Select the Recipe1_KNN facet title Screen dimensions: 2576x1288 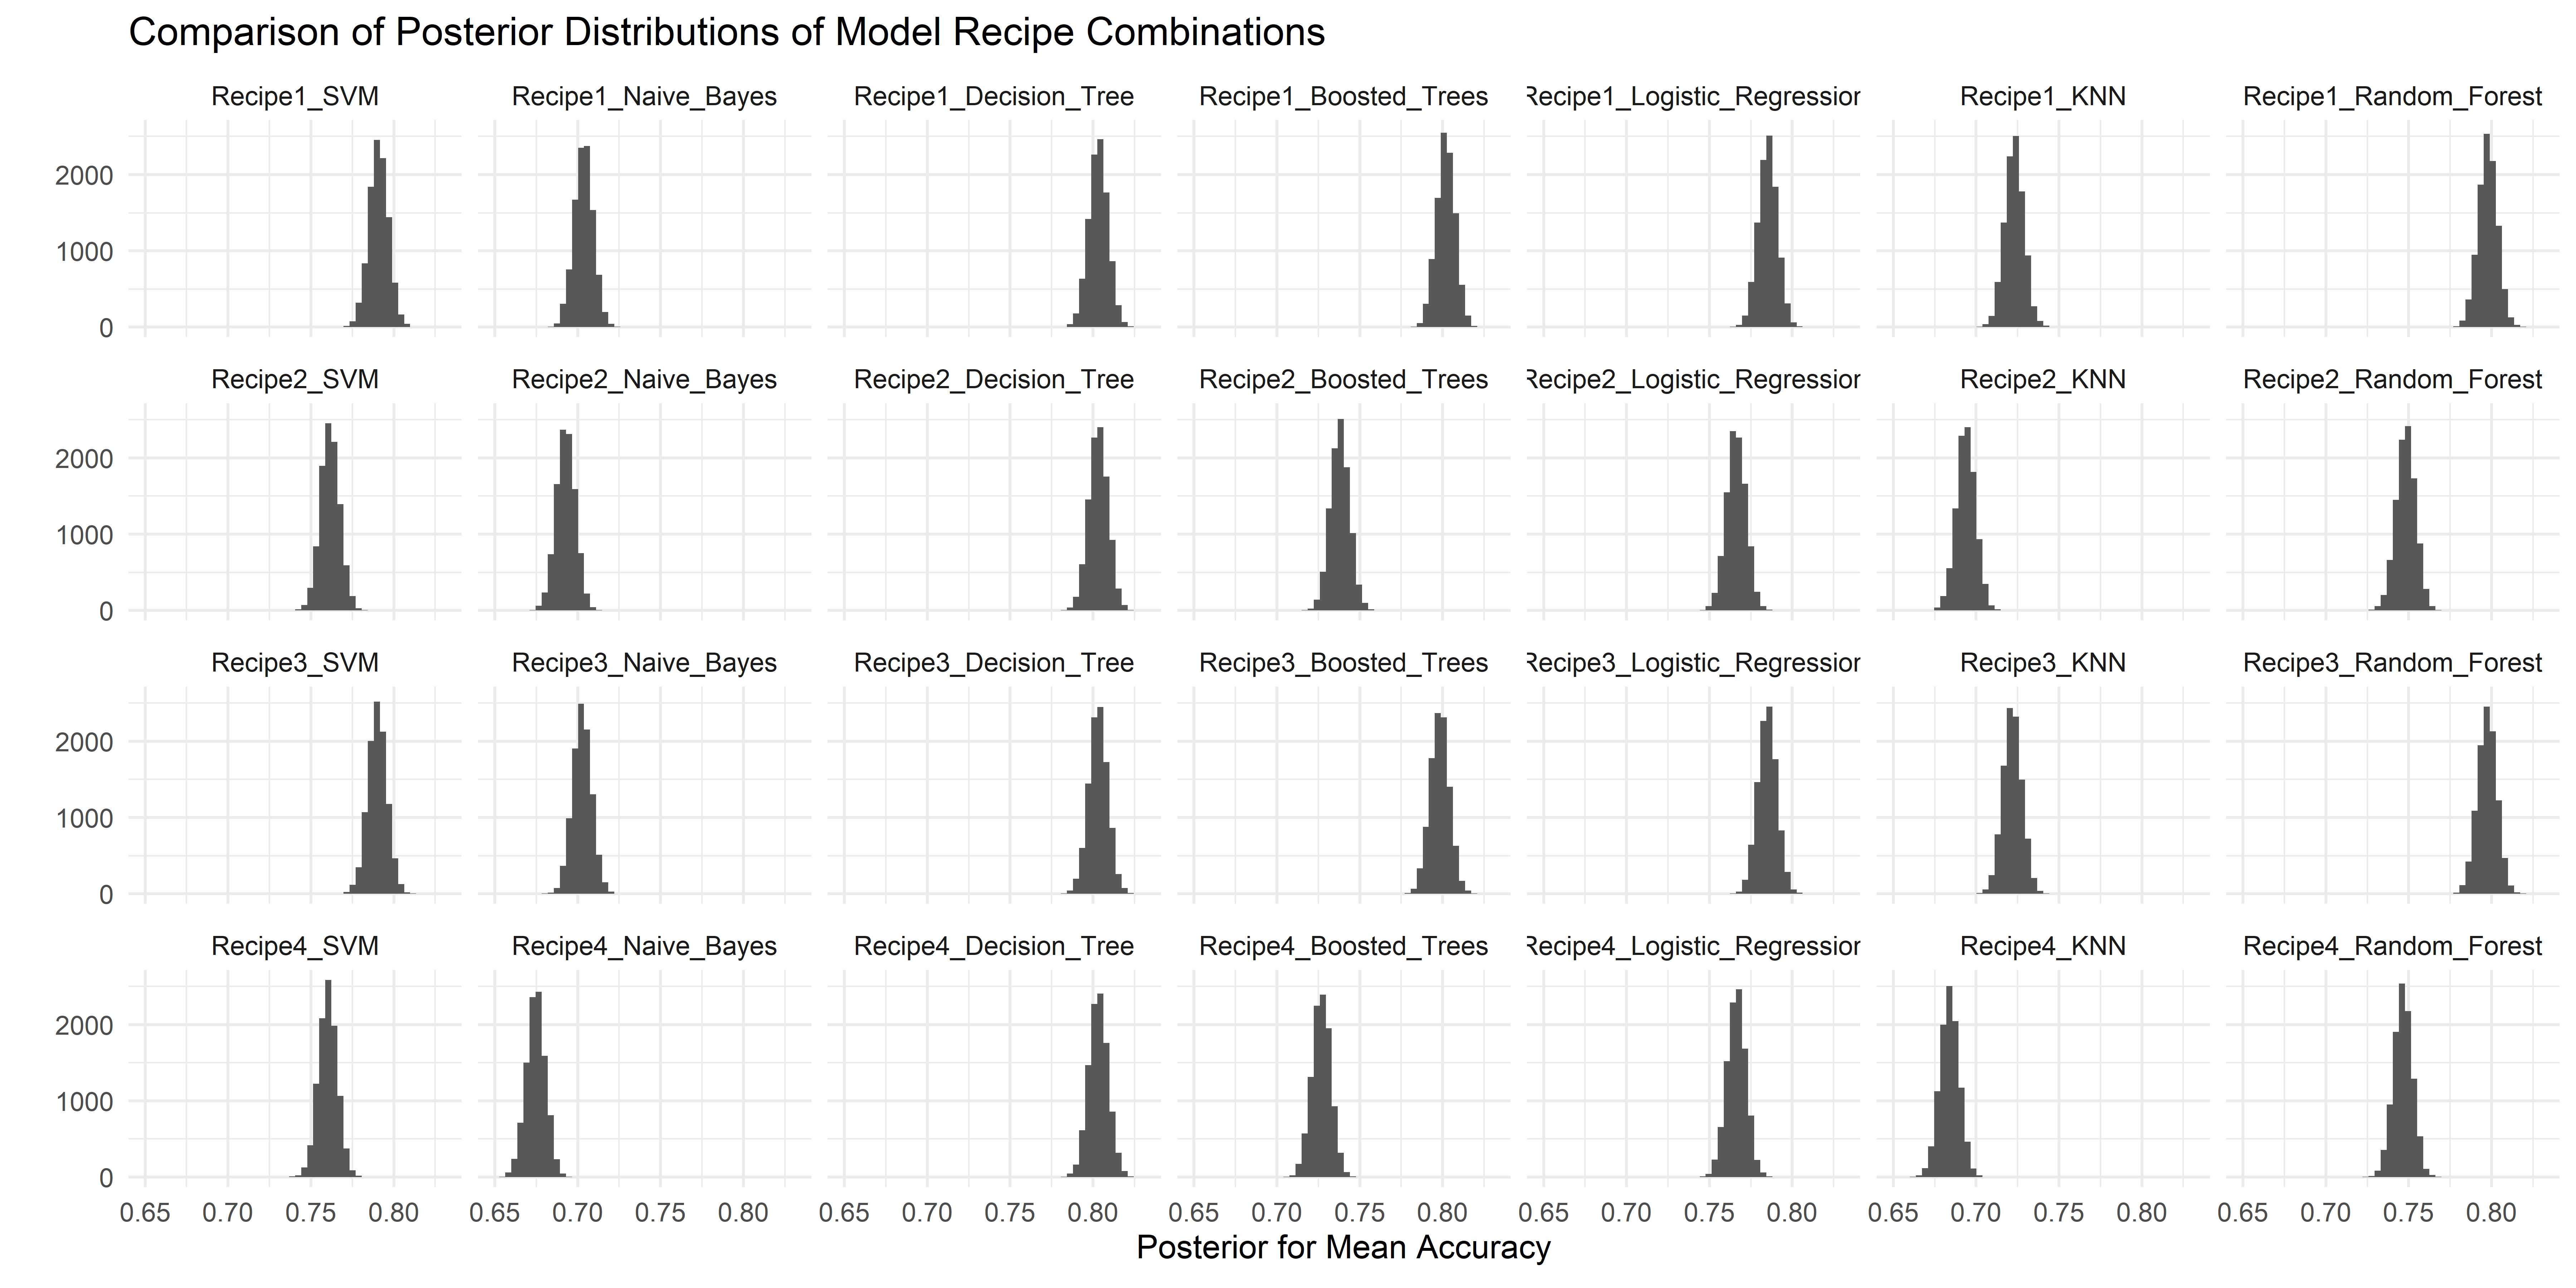pos(2043,97)
